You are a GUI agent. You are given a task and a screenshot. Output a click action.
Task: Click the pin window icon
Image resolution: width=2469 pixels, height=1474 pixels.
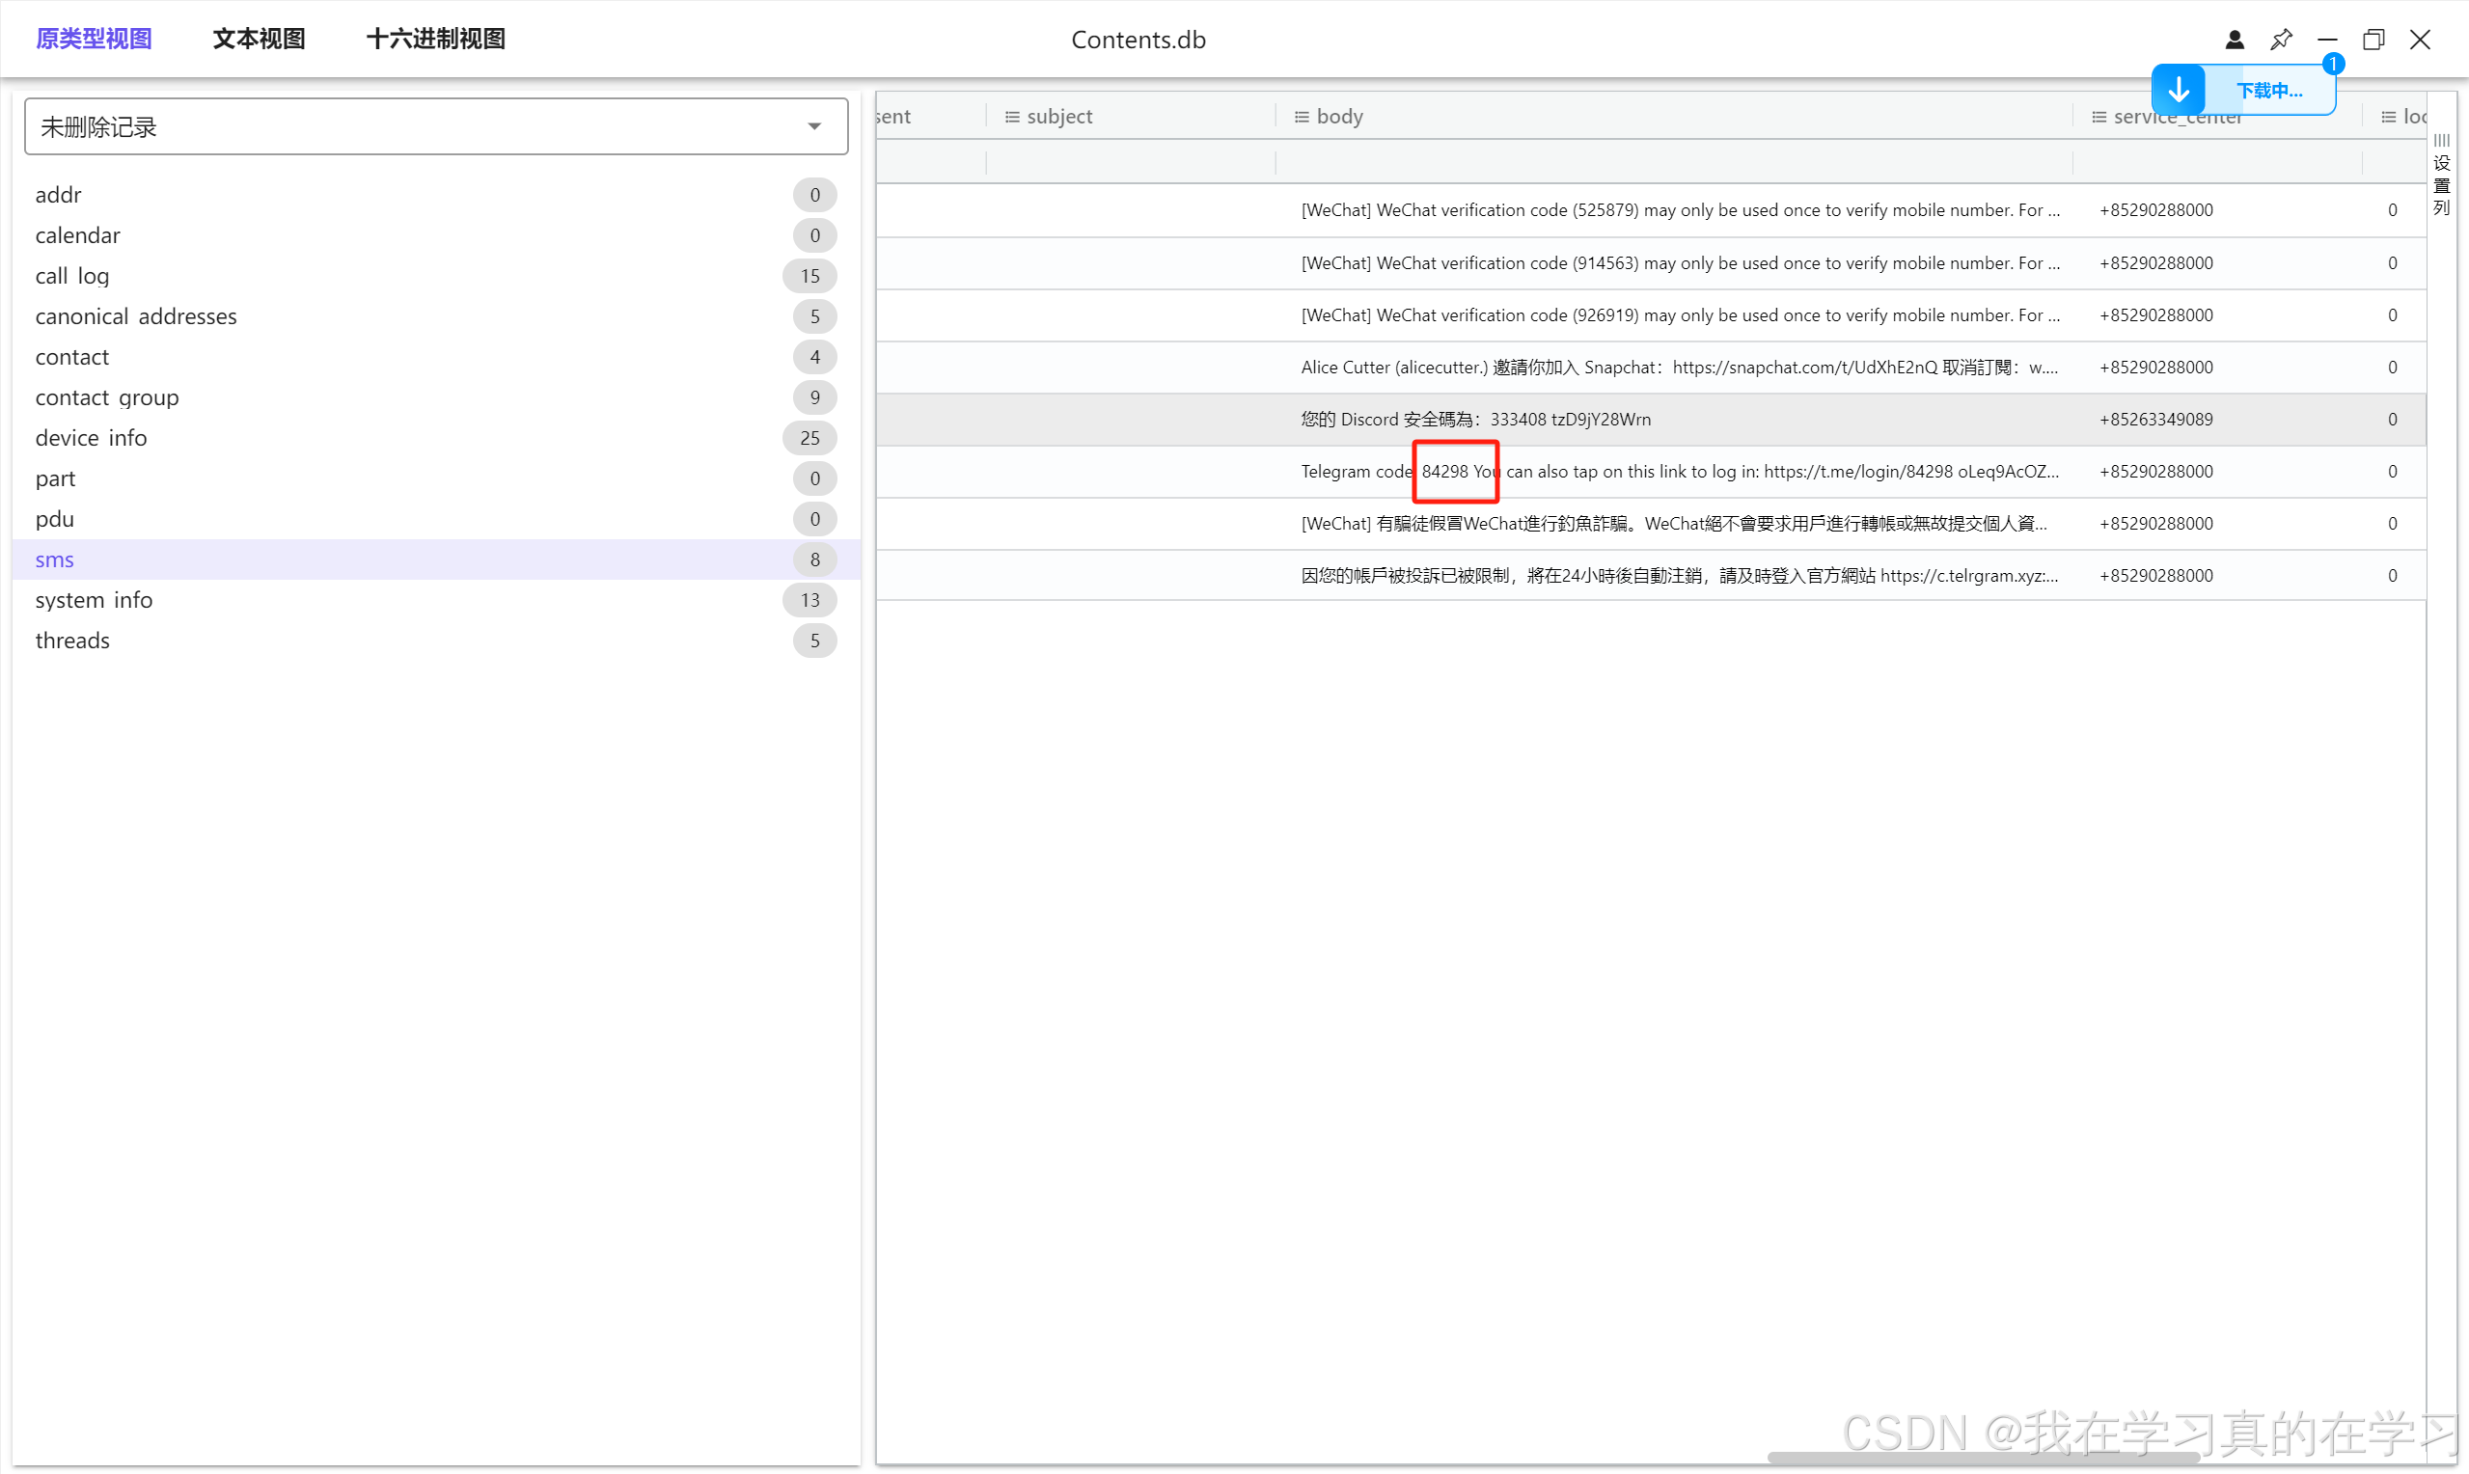[2280, 40]
